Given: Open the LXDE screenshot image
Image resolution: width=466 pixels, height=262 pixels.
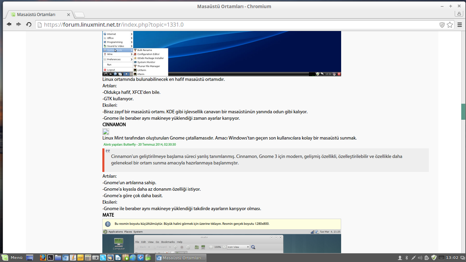Looking at the screenshot, I should [x=222, y=54].
